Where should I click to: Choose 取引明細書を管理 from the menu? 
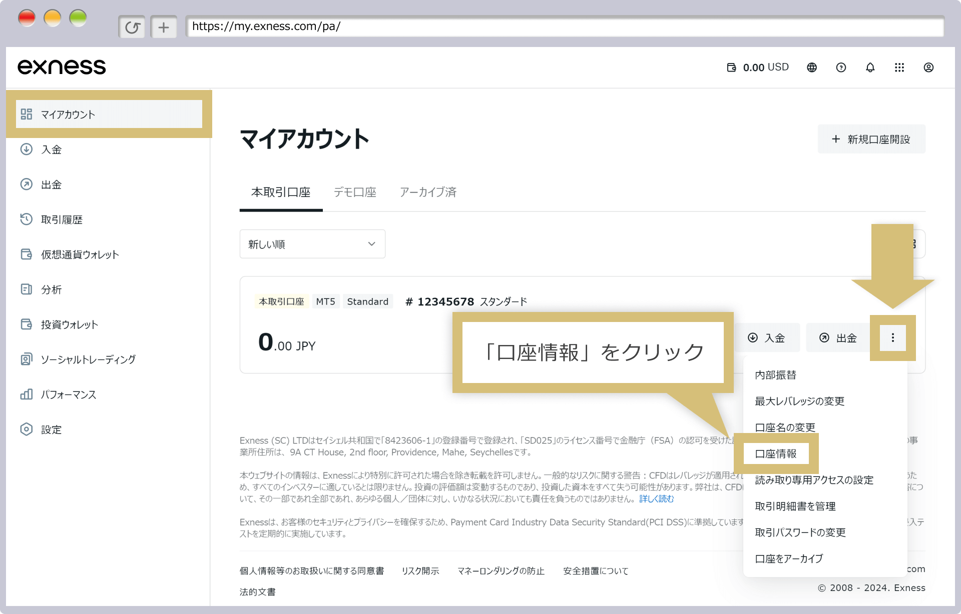(795, 506)
